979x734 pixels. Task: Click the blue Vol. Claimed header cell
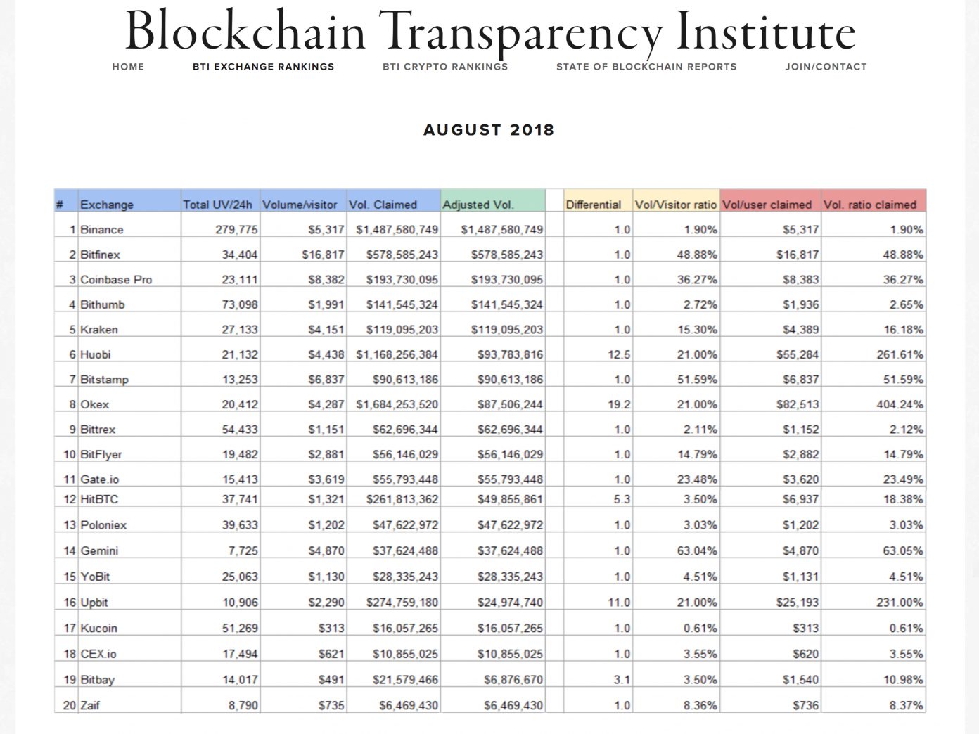[383, 205]
